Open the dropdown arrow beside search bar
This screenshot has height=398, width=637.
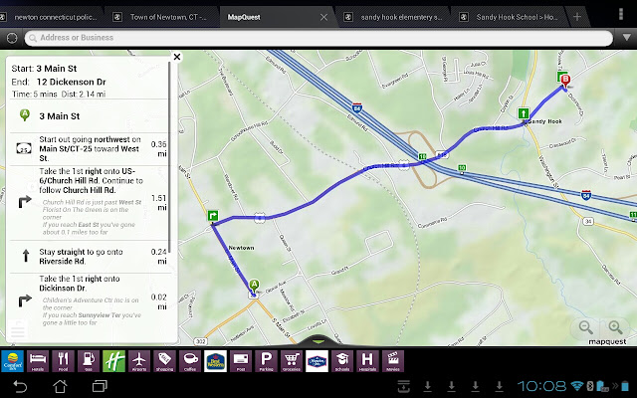627,38
